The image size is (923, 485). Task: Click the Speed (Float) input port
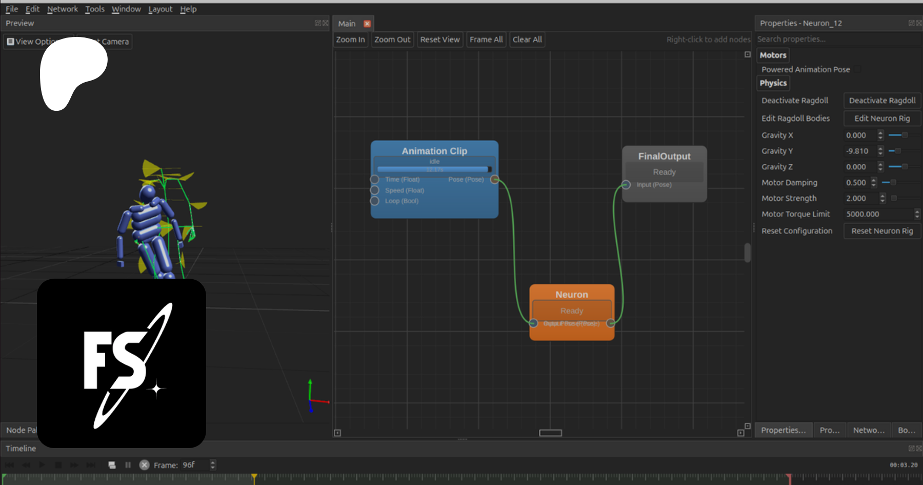click(375, 190)
